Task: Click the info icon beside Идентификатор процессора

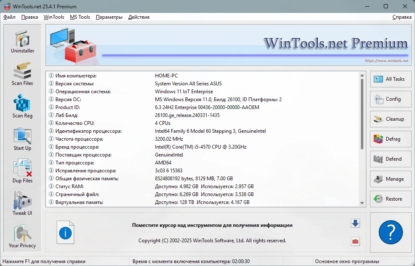Action: [x=51, y=131]
